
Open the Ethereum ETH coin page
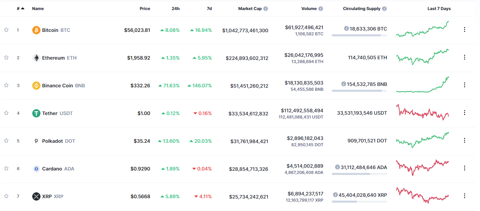coord(59,58)
